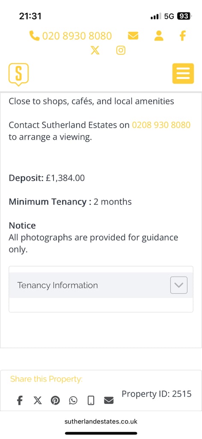Tap the handset icon beside the header number

coord(34,36)
